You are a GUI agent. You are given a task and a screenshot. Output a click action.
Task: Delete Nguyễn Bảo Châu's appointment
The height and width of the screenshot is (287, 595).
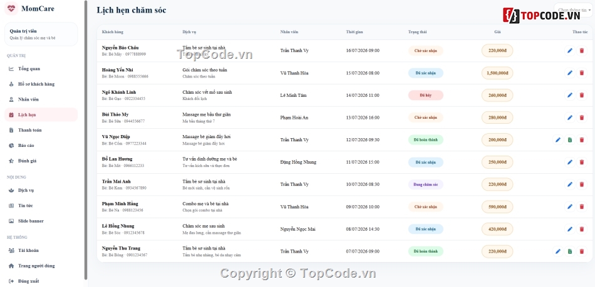pos(582,51)
